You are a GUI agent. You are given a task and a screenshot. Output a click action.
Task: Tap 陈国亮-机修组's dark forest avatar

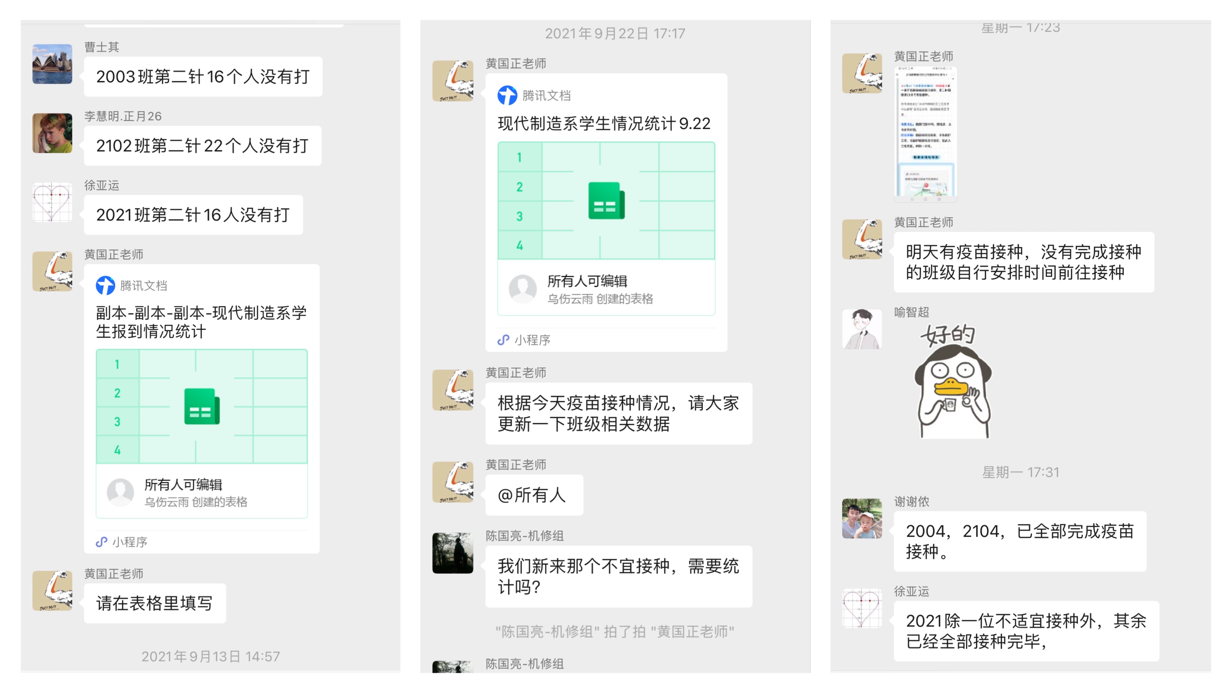pyautogui.click(x=453, y=553)
